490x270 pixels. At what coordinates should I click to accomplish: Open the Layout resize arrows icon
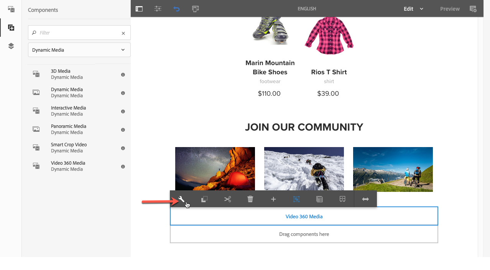[x=365, y=199]
